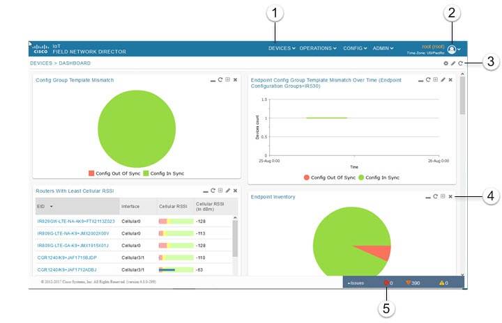Click router table vertical scrollbar thumb
The image size is (502, 323).
(235, 239)
